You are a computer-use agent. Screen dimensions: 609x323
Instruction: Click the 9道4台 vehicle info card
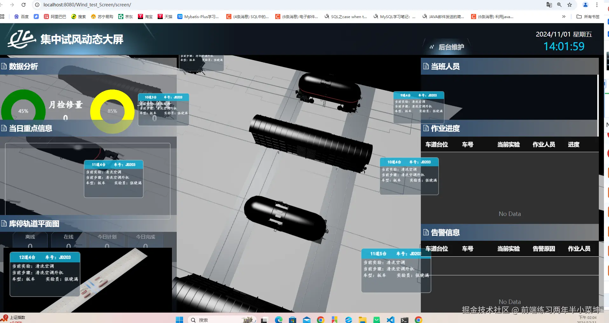(x=419, y=107)
